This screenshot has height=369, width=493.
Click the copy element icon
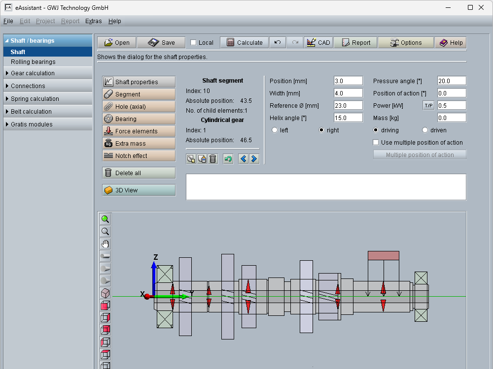191,159
